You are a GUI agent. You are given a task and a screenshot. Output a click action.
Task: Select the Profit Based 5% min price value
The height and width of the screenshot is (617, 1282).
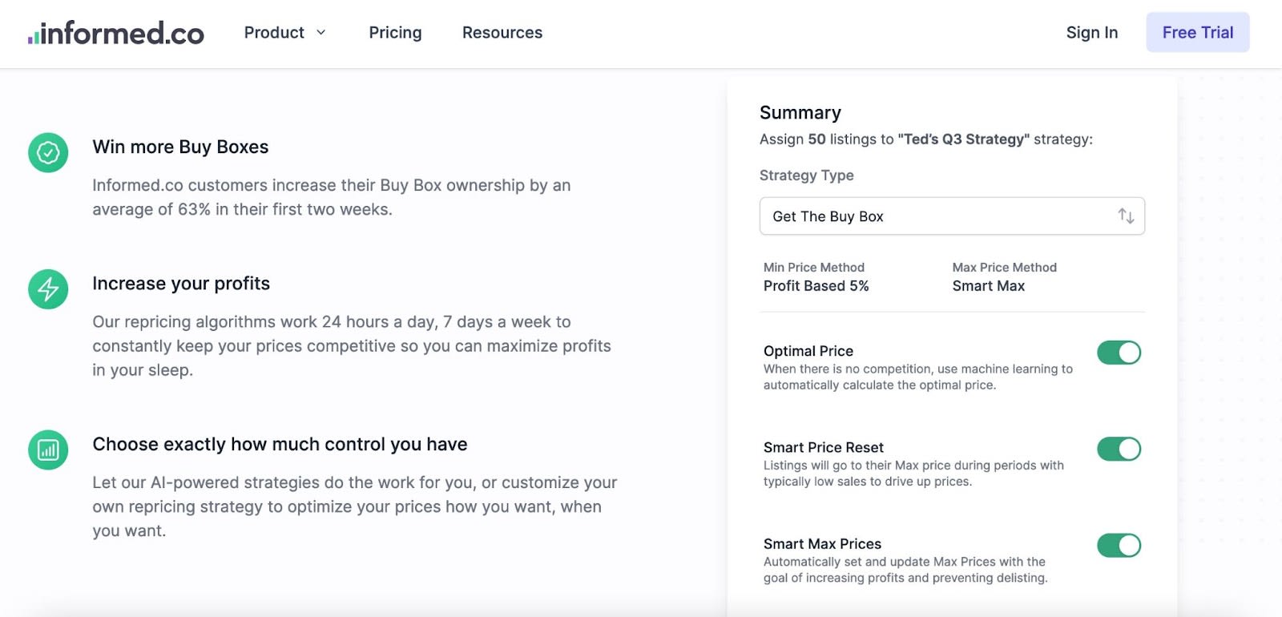(816, 286)
